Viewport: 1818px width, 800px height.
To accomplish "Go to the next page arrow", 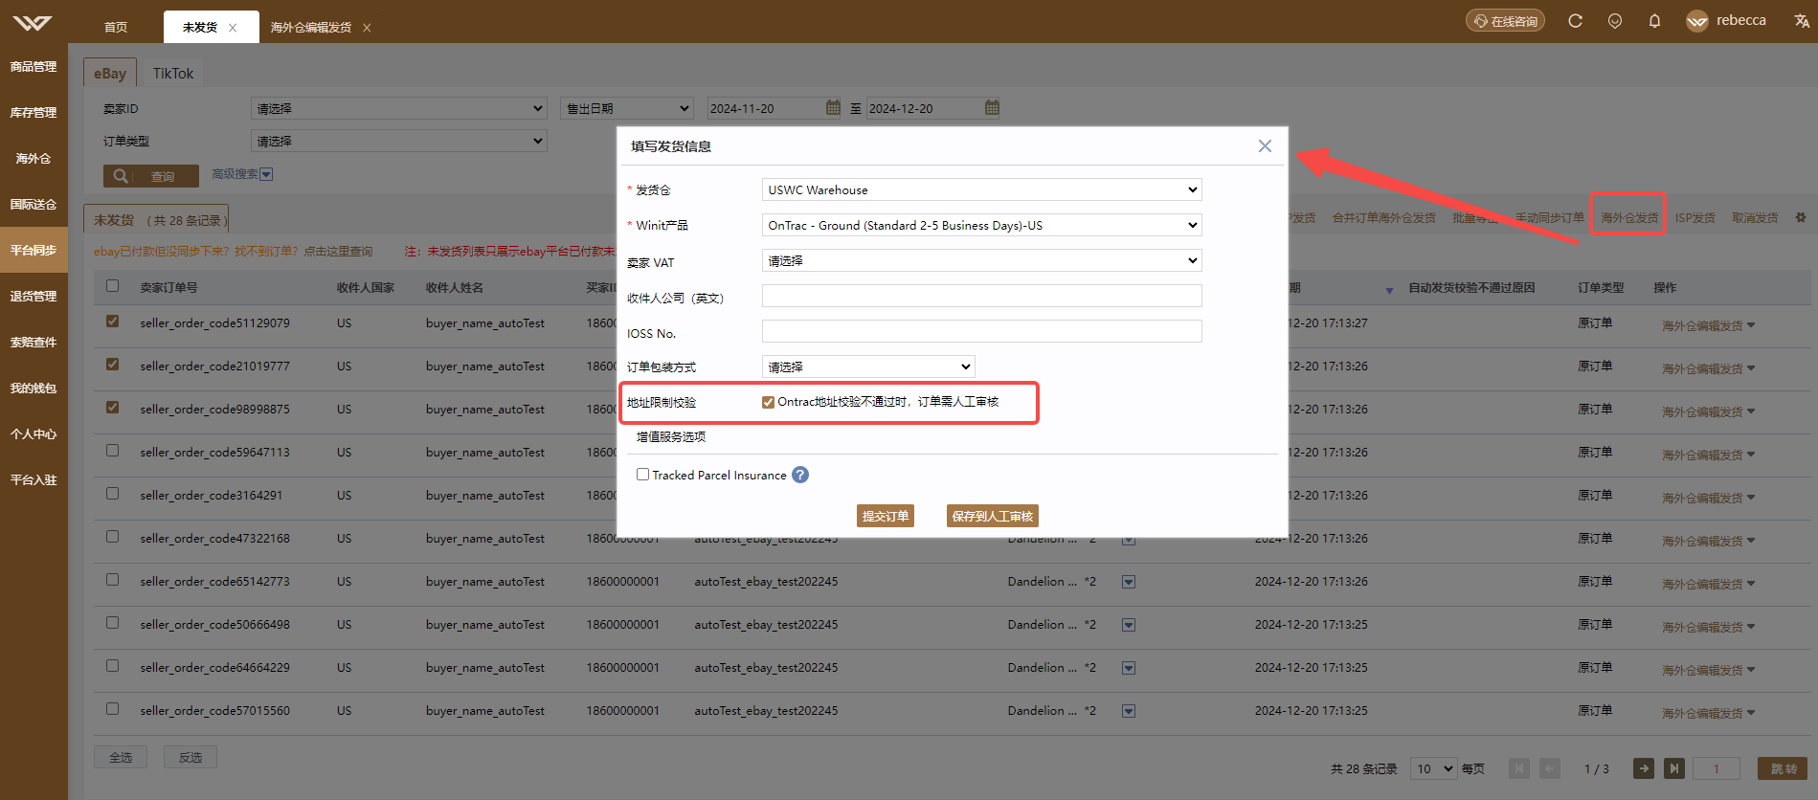I will [x=1644, y=767].
